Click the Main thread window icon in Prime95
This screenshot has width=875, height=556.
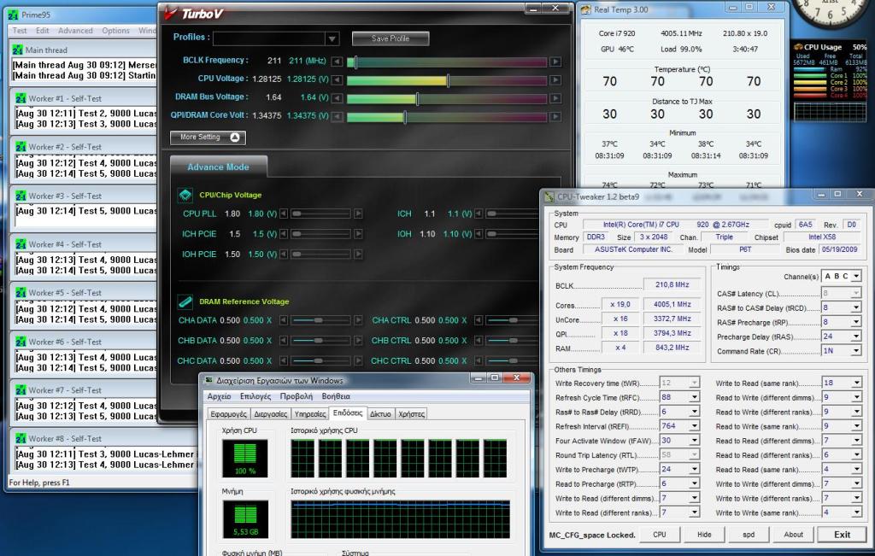click(x=18, y=50)
